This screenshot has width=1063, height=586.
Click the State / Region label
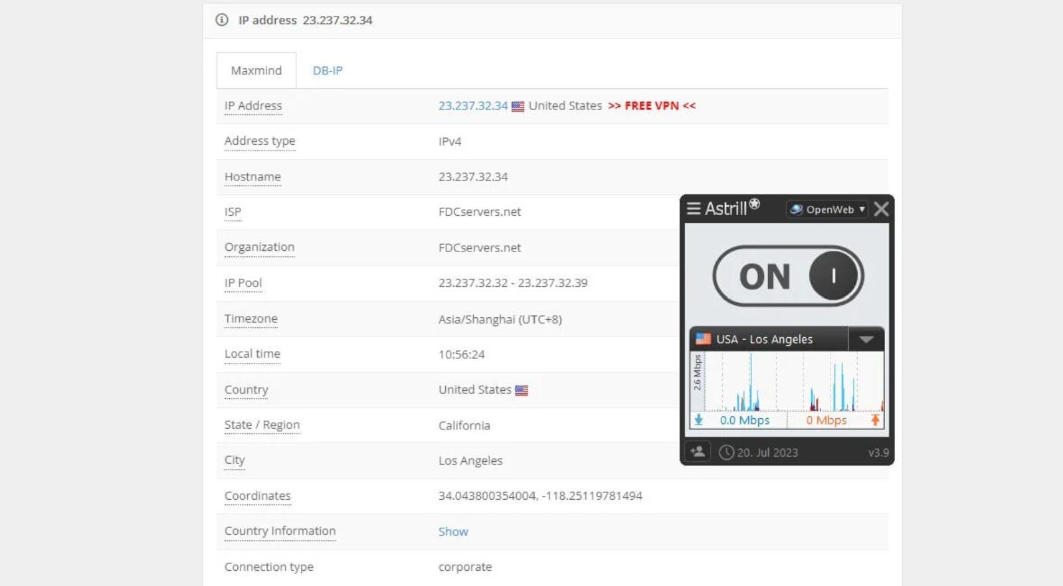point(262,425)
